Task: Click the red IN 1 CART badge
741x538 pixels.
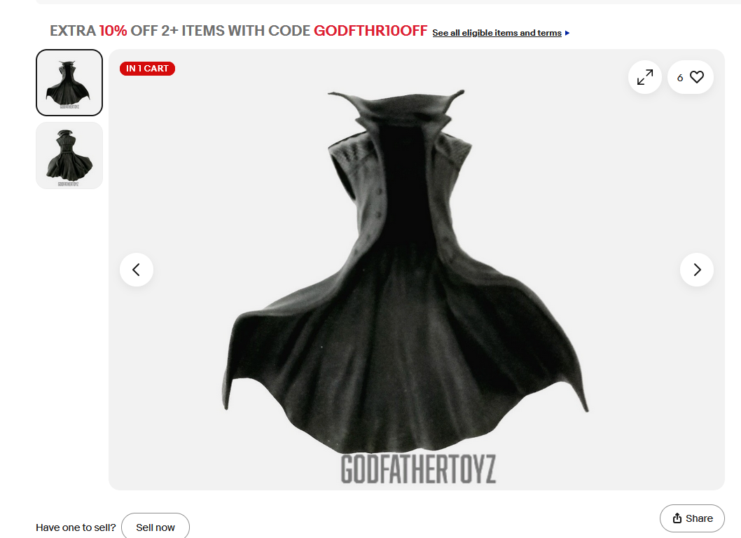Action: point(148,69)
